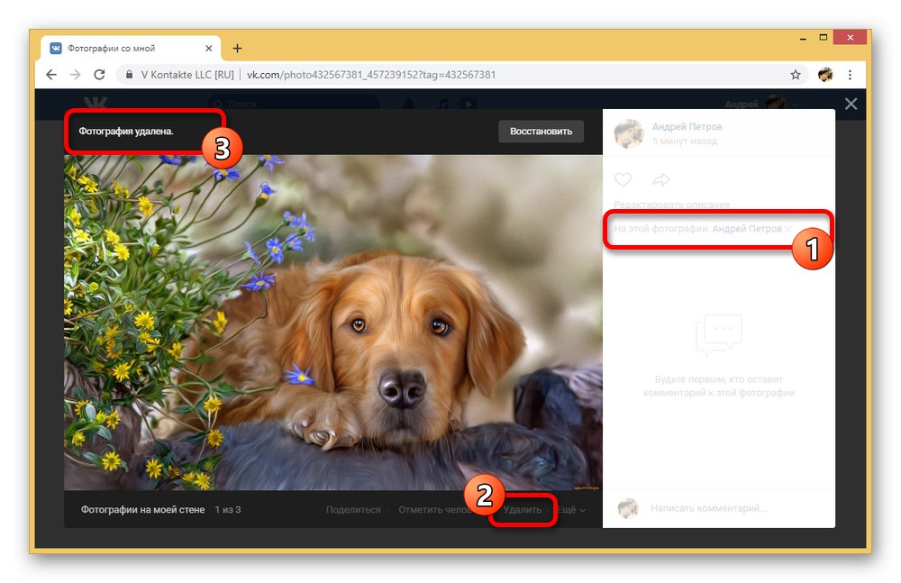Click the '5 минут назад' timestamp
The height and width of the screenshot is (583, 901).
pos(685,141)
